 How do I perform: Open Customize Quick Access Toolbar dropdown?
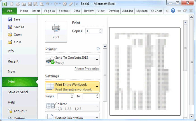[77, 4]
